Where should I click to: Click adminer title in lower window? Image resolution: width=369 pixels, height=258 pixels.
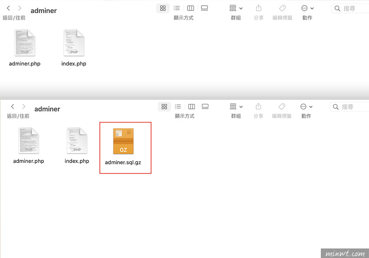tap(47, 109)
